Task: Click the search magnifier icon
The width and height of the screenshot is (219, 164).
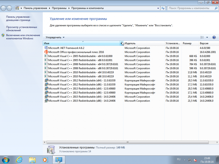Action: (x=216, y=8)
